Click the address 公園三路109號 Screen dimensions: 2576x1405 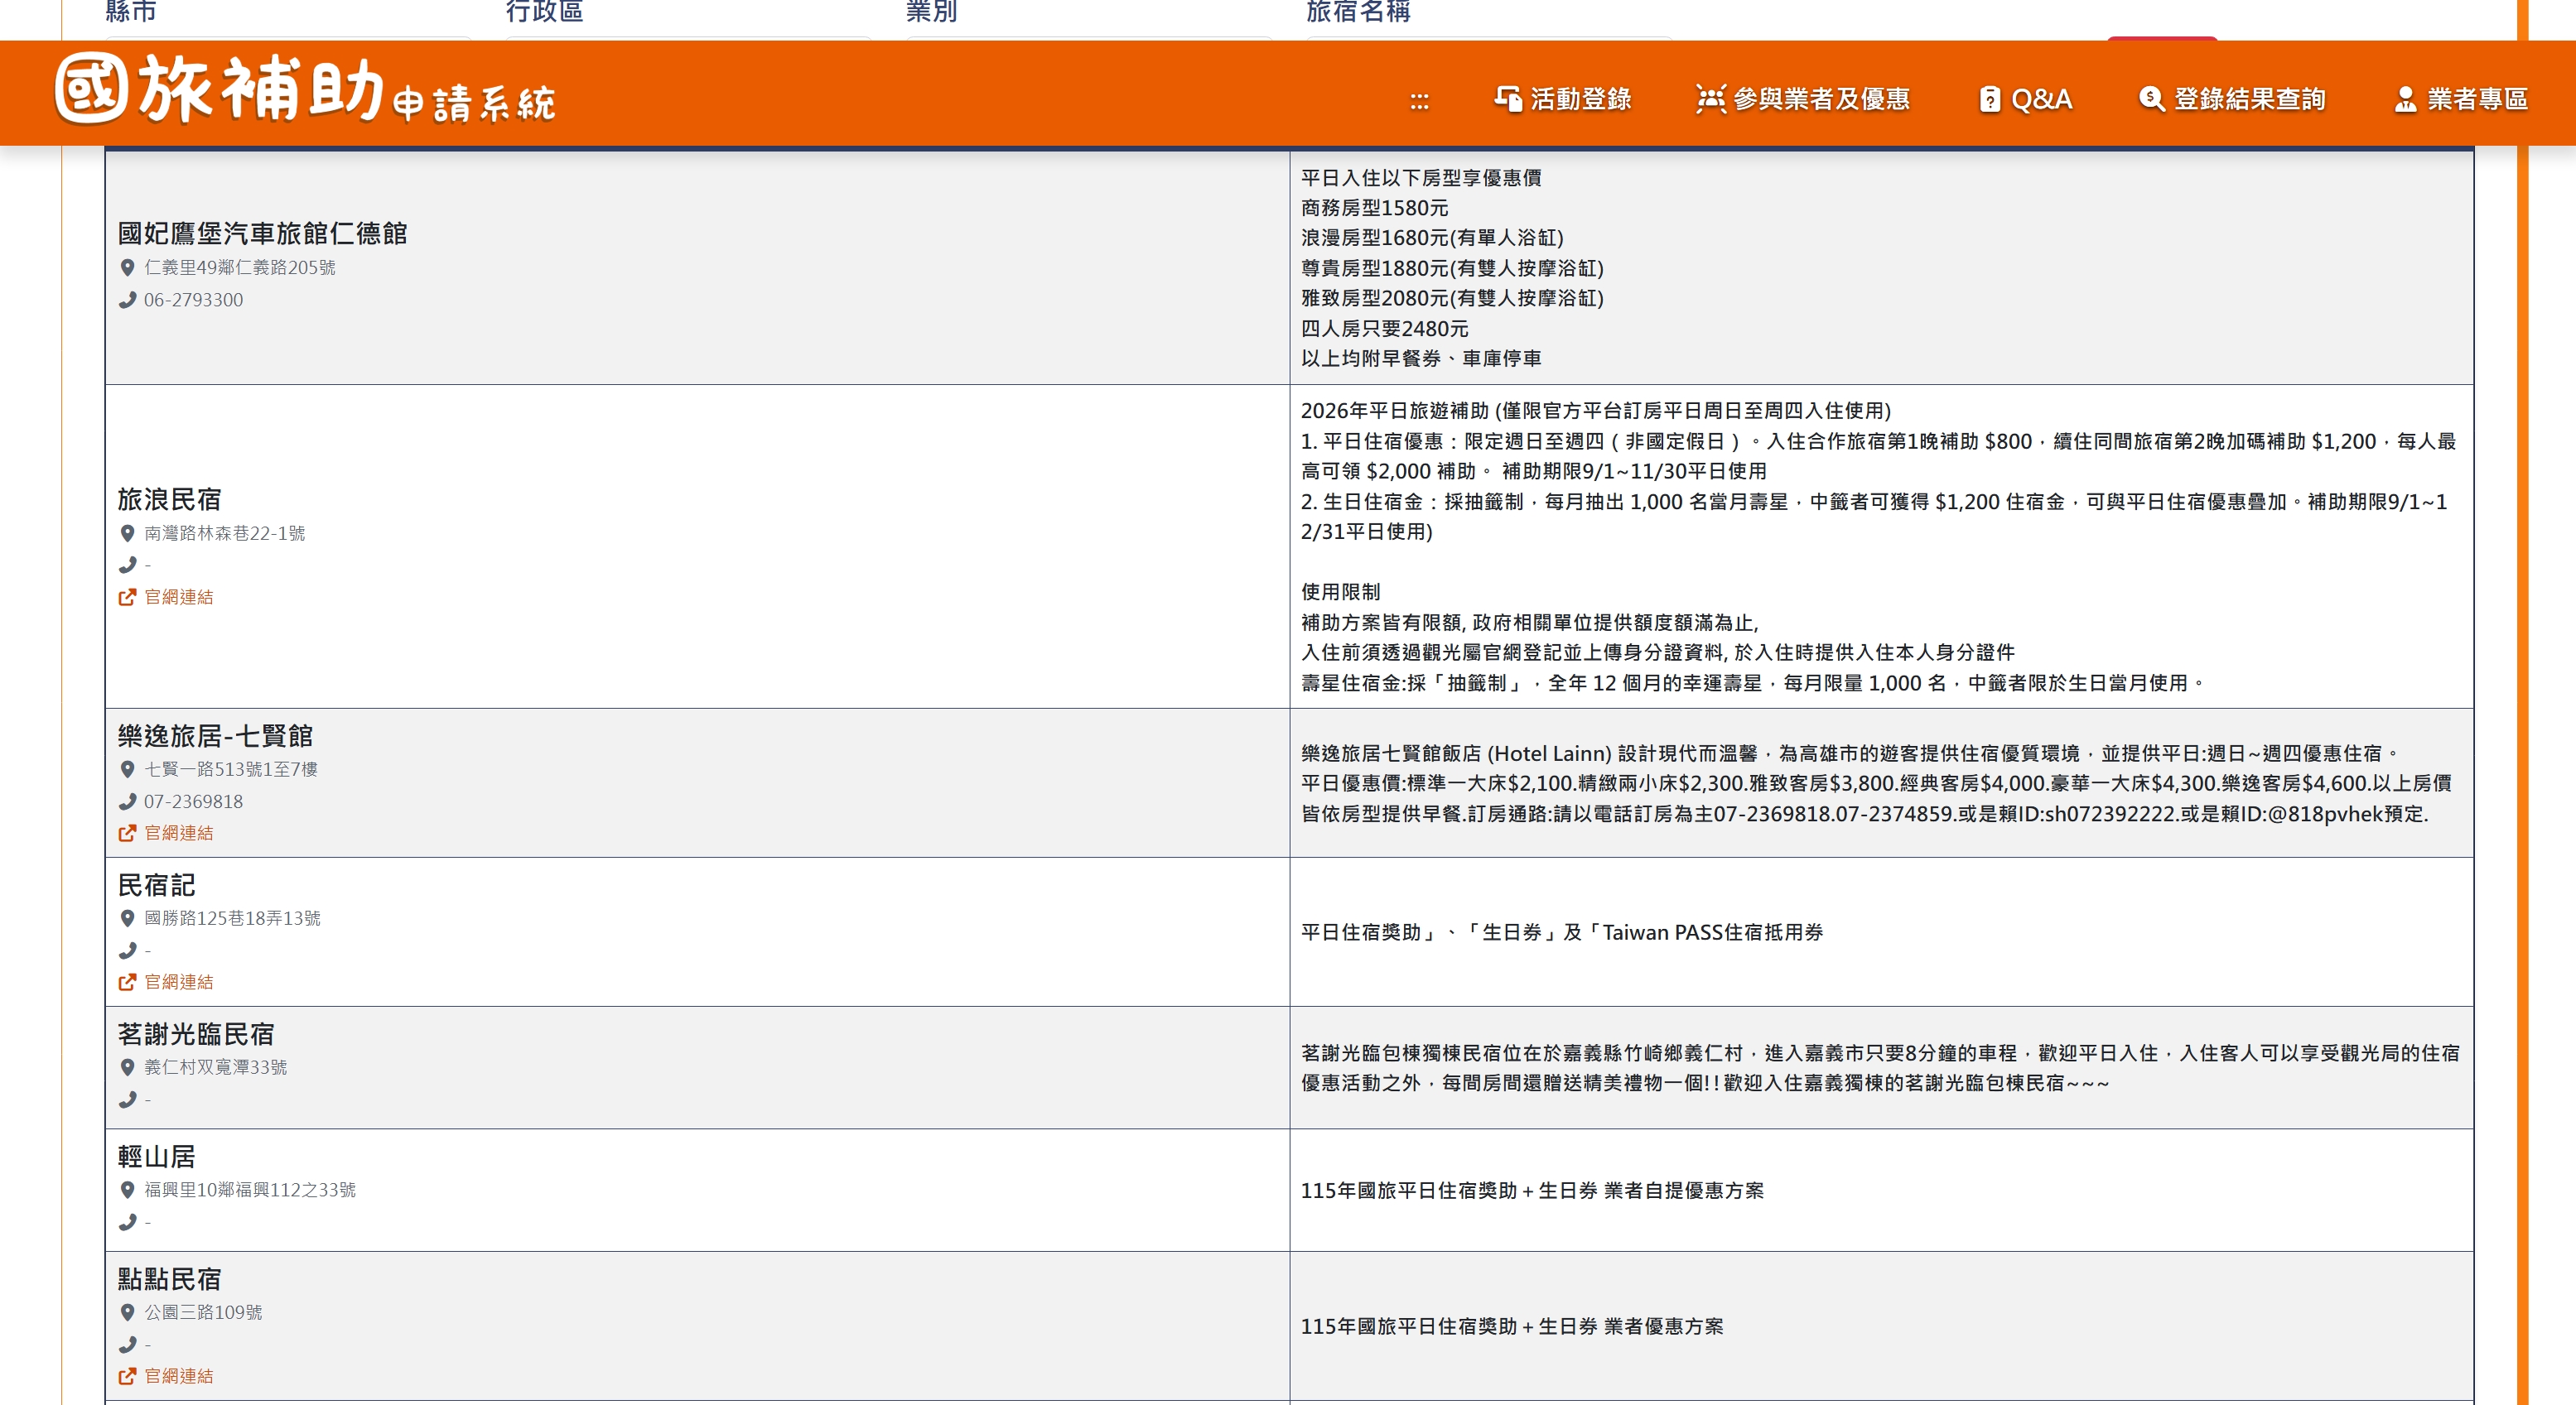pos(203,1311)
